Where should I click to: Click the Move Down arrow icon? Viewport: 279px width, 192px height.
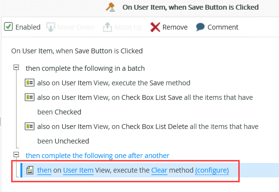tap(51, 27)
